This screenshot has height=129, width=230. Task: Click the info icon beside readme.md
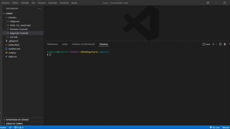pyautogui.click(x=6, y=49)
